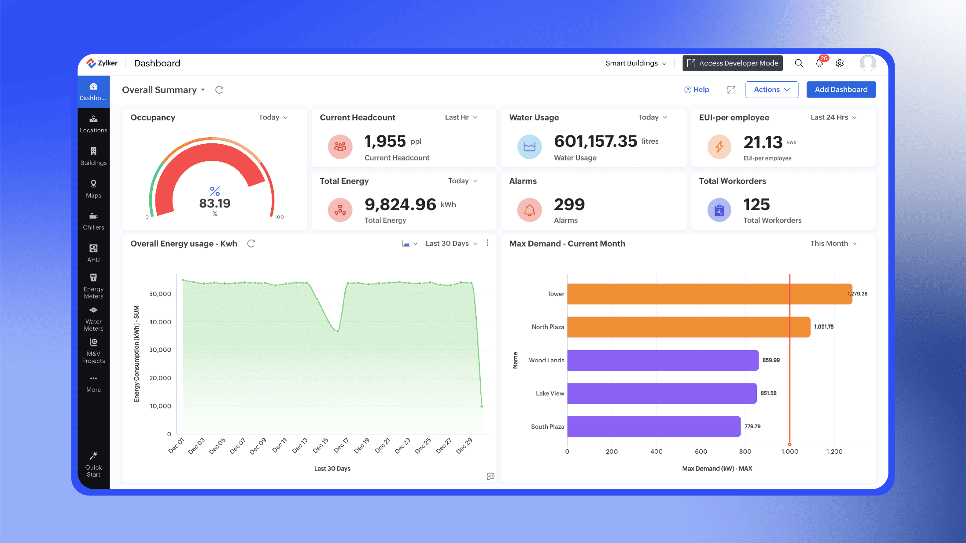This screenshot has width=966, height=543.
Task: Refresh the Overall Summary dashboard
Action: click(219, 90)
